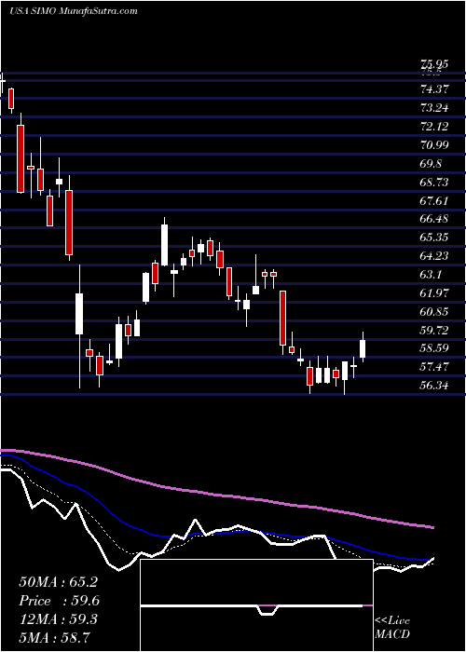The width and height of the screenshot is (466, 652).
Task: Click the 67.61 price axis label
Action: [x=434, y=201]
